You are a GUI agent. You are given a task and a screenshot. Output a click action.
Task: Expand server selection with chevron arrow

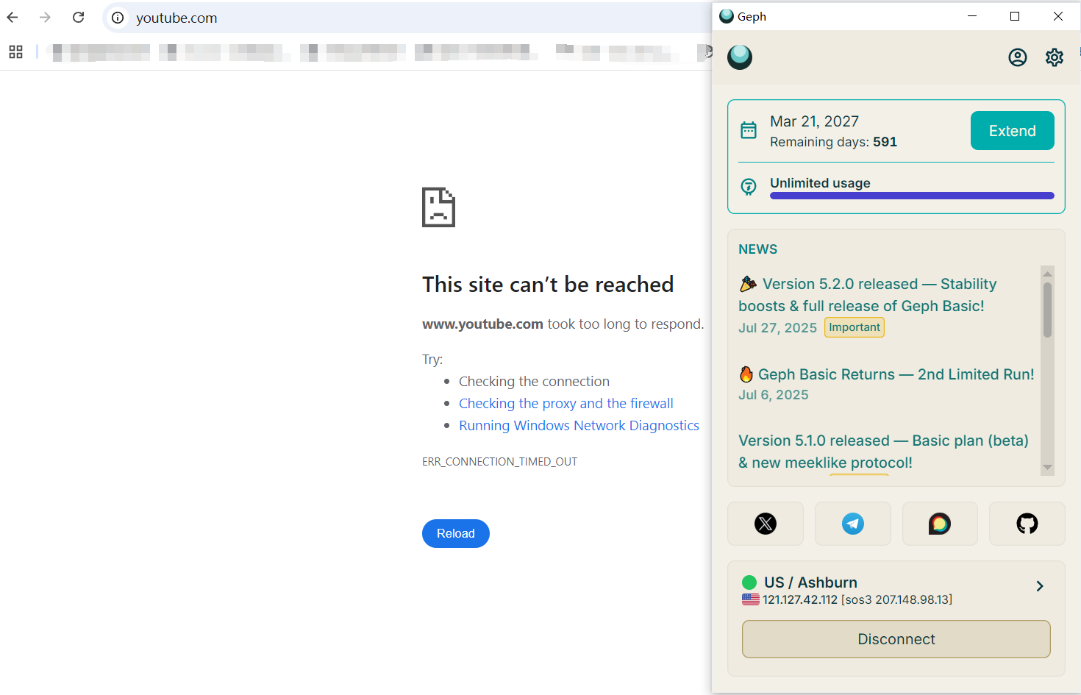[x=1040, y=586]
